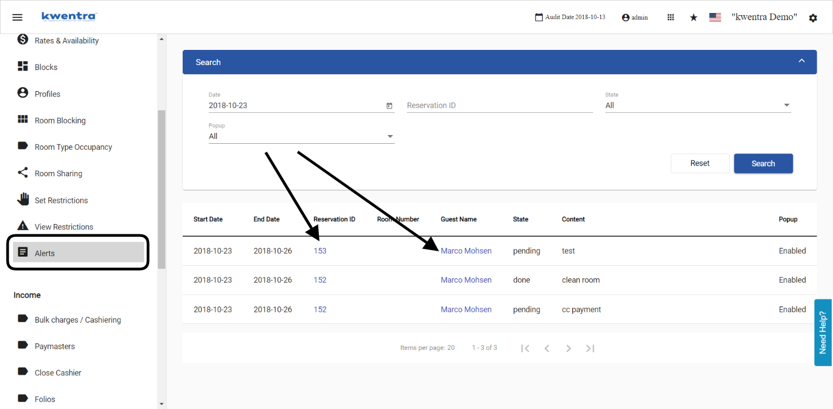This screenshot has width=833, height=409.
Task: Open the settings gear icon
Action: click(813, 18)
